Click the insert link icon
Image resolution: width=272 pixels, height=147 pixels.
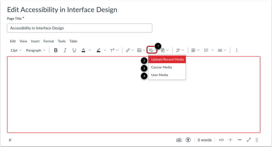[x=128, y=50]
